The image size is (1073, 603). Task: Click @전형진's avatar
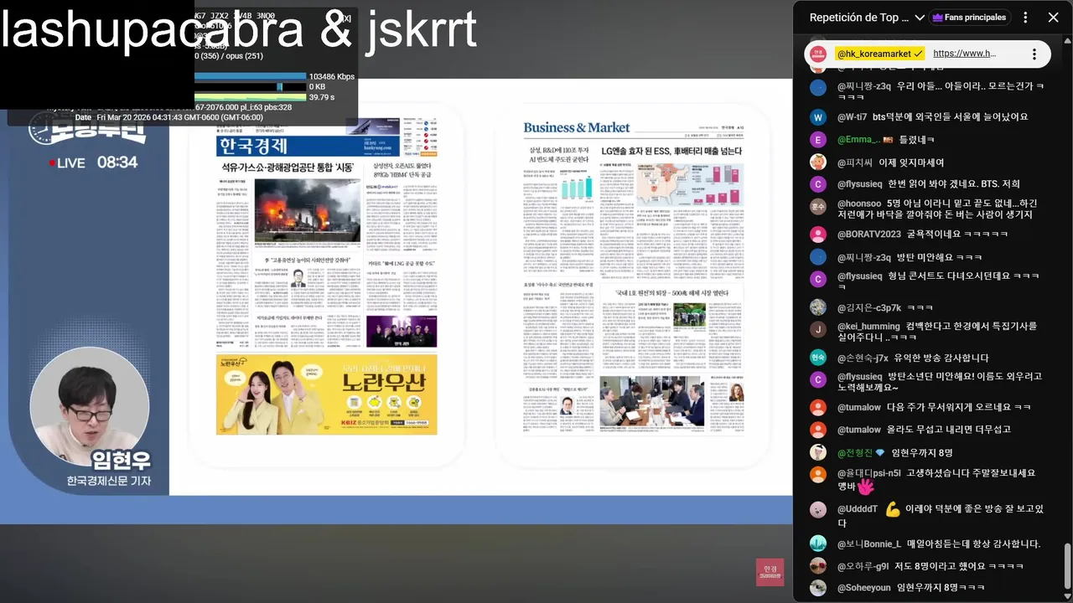tap(818, 452)
